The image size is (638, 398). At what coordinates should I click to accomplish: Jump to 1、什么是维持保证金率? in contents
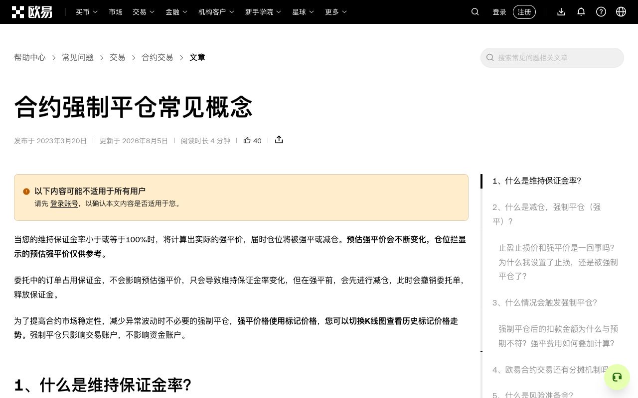click(537, 181)
